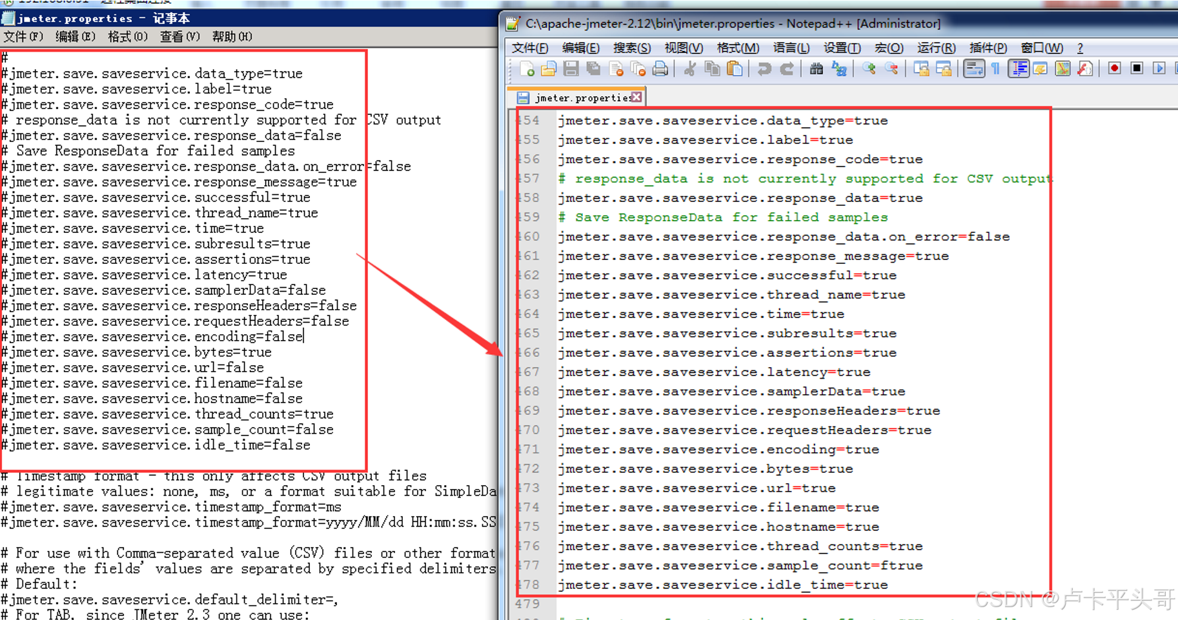Stop macro recording with square icon
Screen dimensions: 1178x620
point(1137,68)
